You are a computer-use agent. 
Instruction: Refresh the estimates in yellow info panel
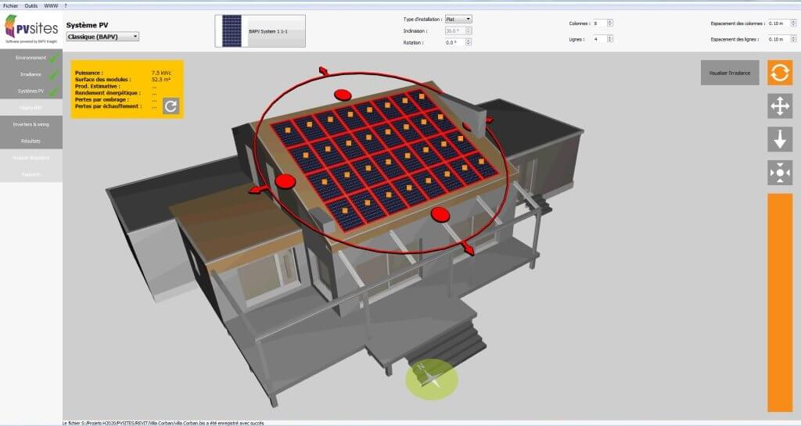tap(171, 106)
